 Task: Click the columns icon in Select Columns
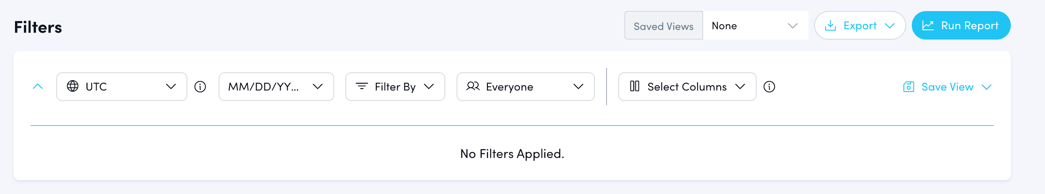[635, 86]
